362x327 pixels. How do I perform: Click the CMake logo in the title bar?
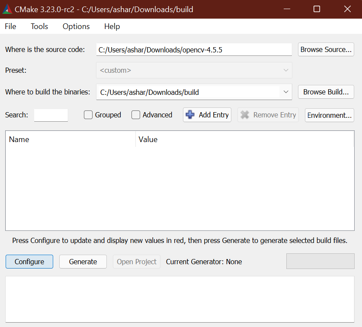[x=8, y=9]
